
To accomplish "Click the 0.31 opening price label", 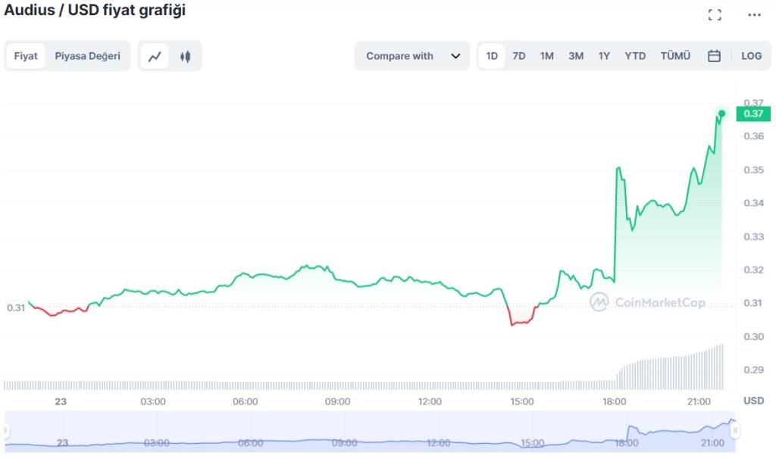I will coord(16,308).
